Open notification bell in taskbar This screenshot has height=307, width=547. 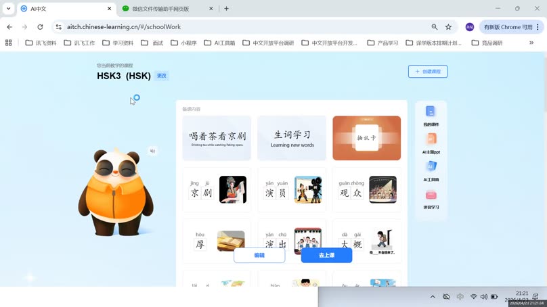pos(535,297)
